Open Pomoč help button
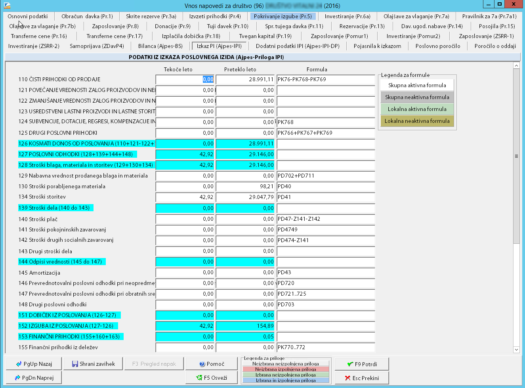 [212, 364]
